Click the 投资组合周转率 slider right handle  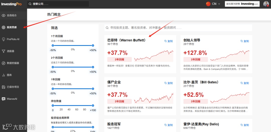coord(93,127)
